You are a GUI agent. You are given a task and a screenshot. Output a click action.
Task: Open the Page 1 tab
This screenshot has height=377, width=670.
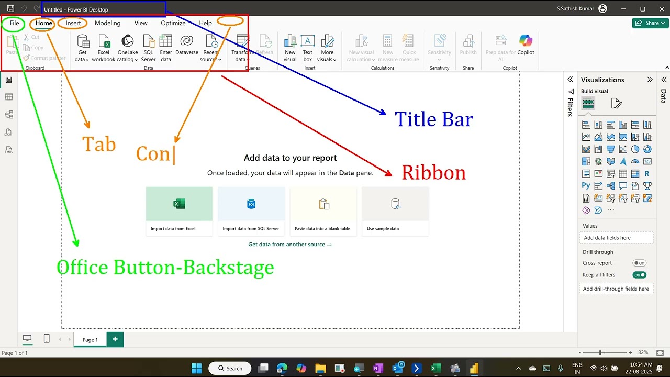point(90,339)
